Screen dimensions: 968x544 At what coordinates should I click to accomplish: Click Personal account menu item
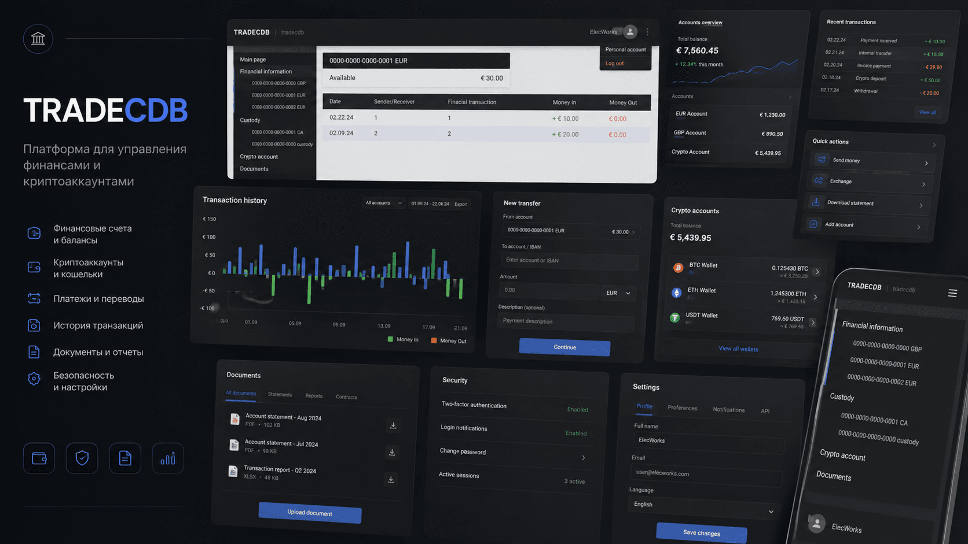[625, 50]
